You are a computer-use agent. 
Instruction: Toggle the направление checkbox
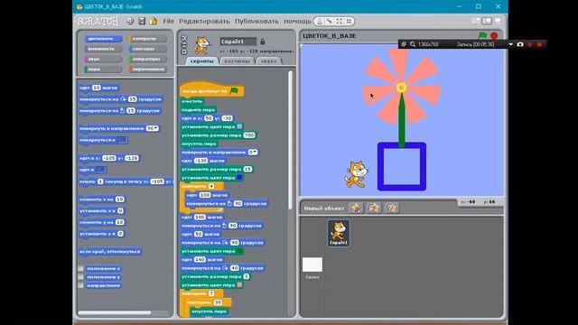coord(81,285)
